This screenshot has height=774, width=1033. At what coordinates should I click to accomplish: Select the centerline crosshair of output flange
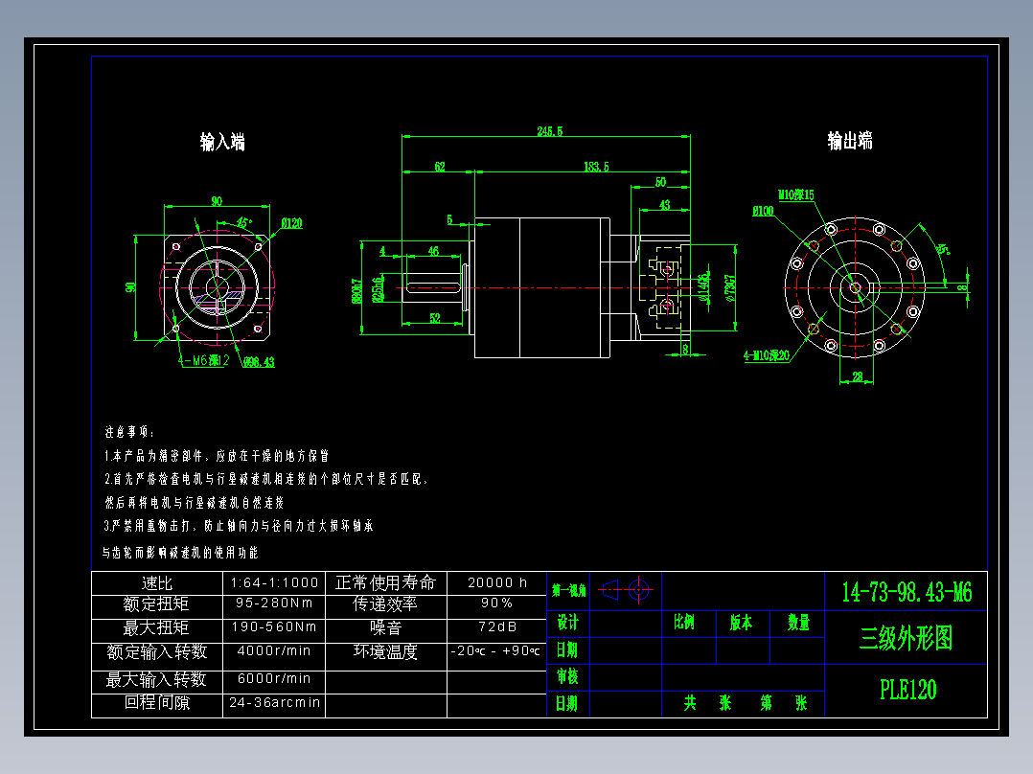853,287
